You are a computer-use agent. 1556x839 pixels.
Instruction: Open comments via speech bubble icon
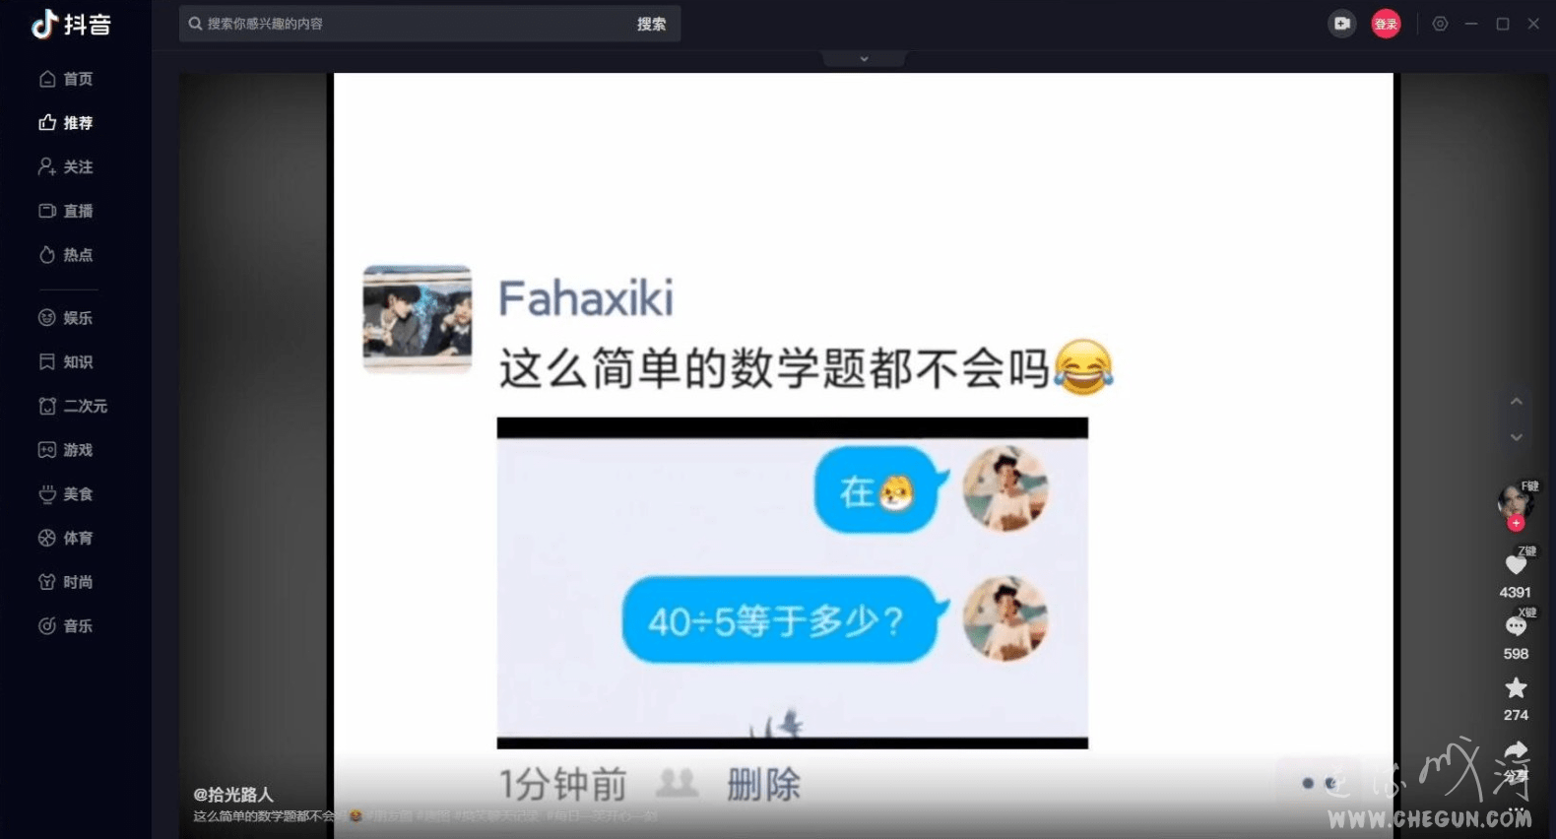click(x=1516, y=626)
